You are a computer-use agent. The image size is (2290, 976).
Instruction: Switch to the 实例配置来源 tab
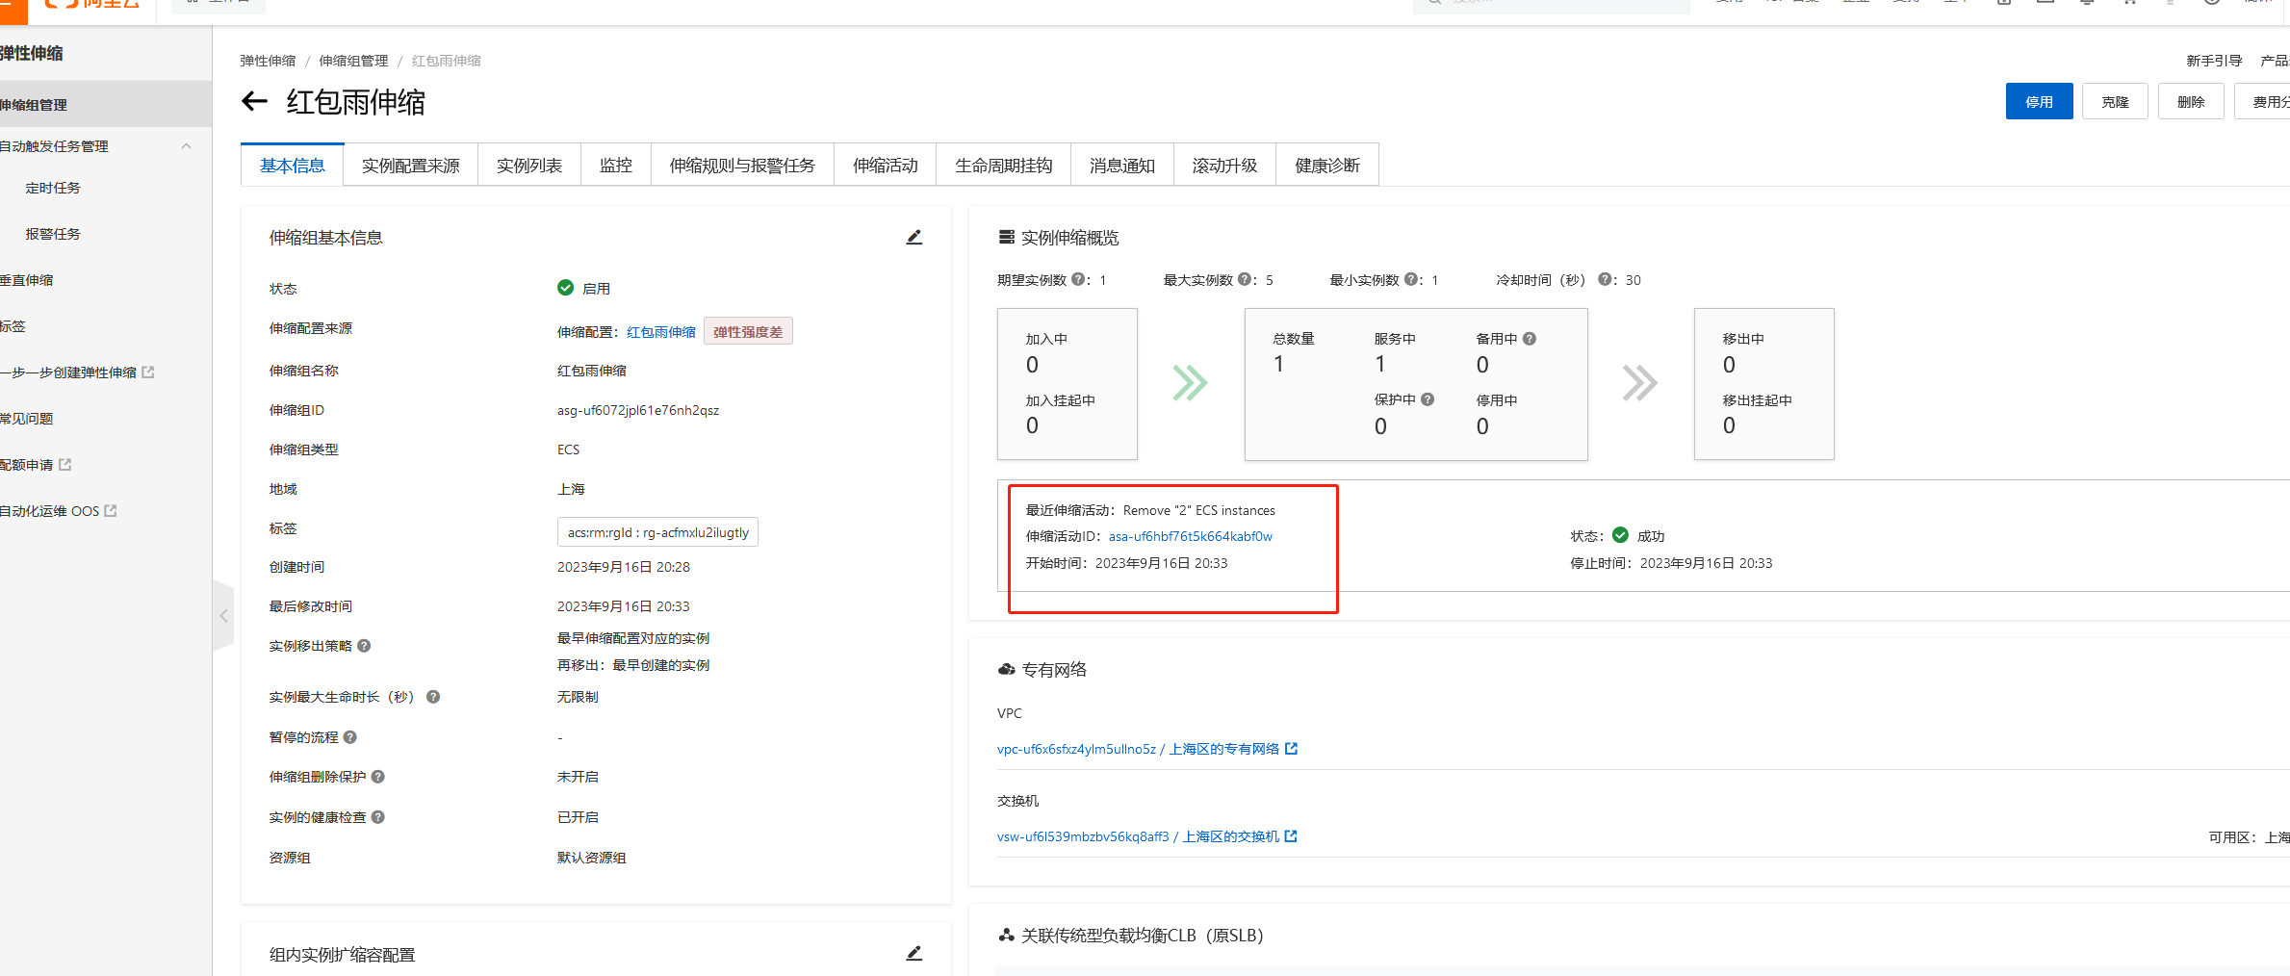tap(411, 166)
